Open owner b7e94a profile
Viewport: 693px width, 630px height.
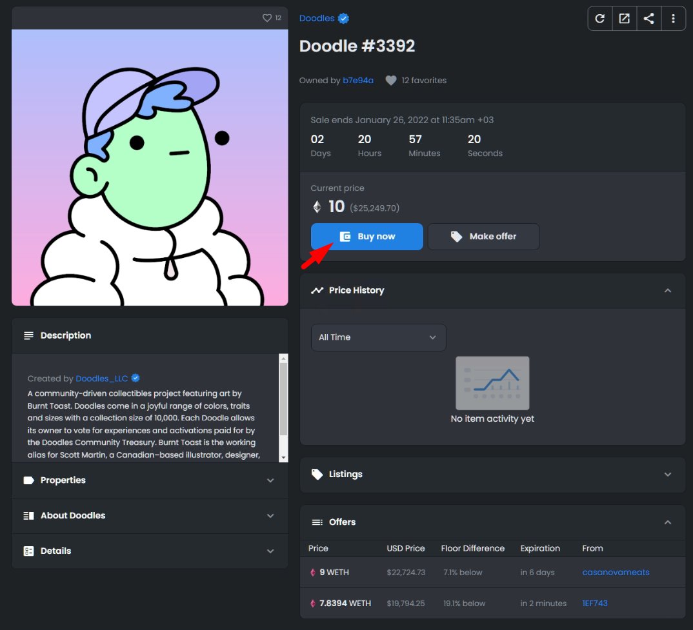pyautogui.click(x=358, y=81)
